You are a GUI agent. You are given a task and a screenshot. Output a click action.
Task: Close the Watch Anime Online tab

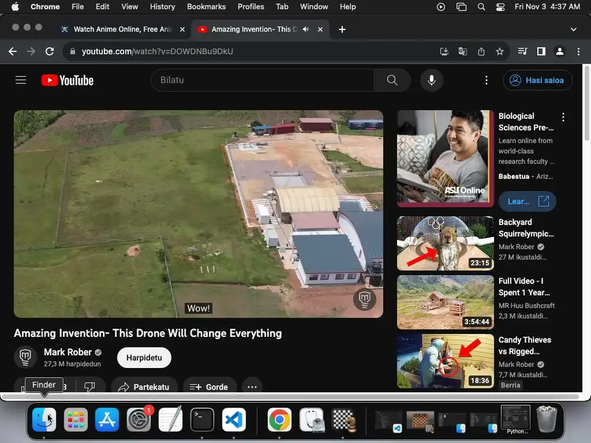point(182,29)
